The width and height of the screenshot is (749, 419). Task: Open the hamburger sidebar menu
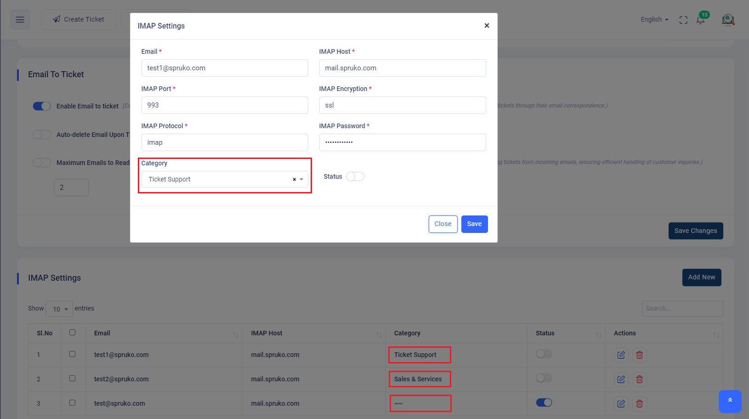(x=20, y=20)
